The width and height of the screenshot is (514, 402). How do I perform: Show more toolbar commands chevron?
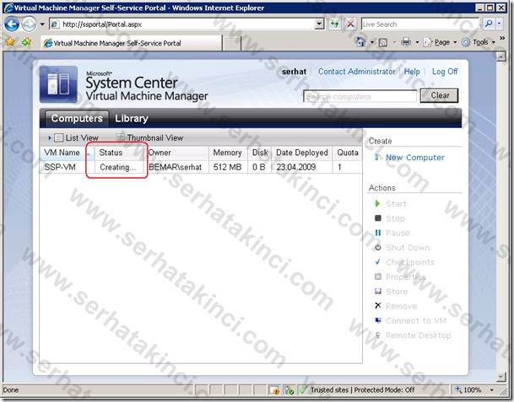502,39
